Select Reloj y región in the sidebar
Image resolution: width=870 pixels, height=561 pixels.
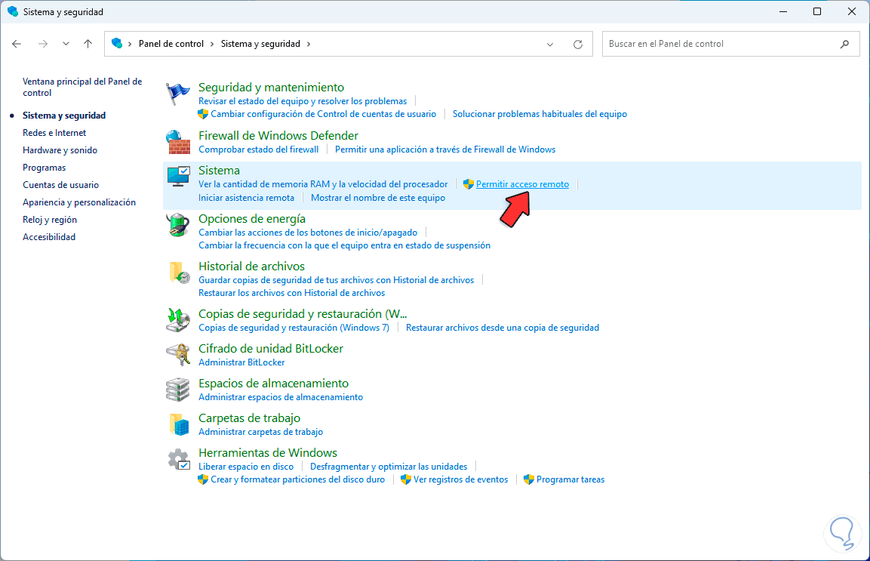49,220
